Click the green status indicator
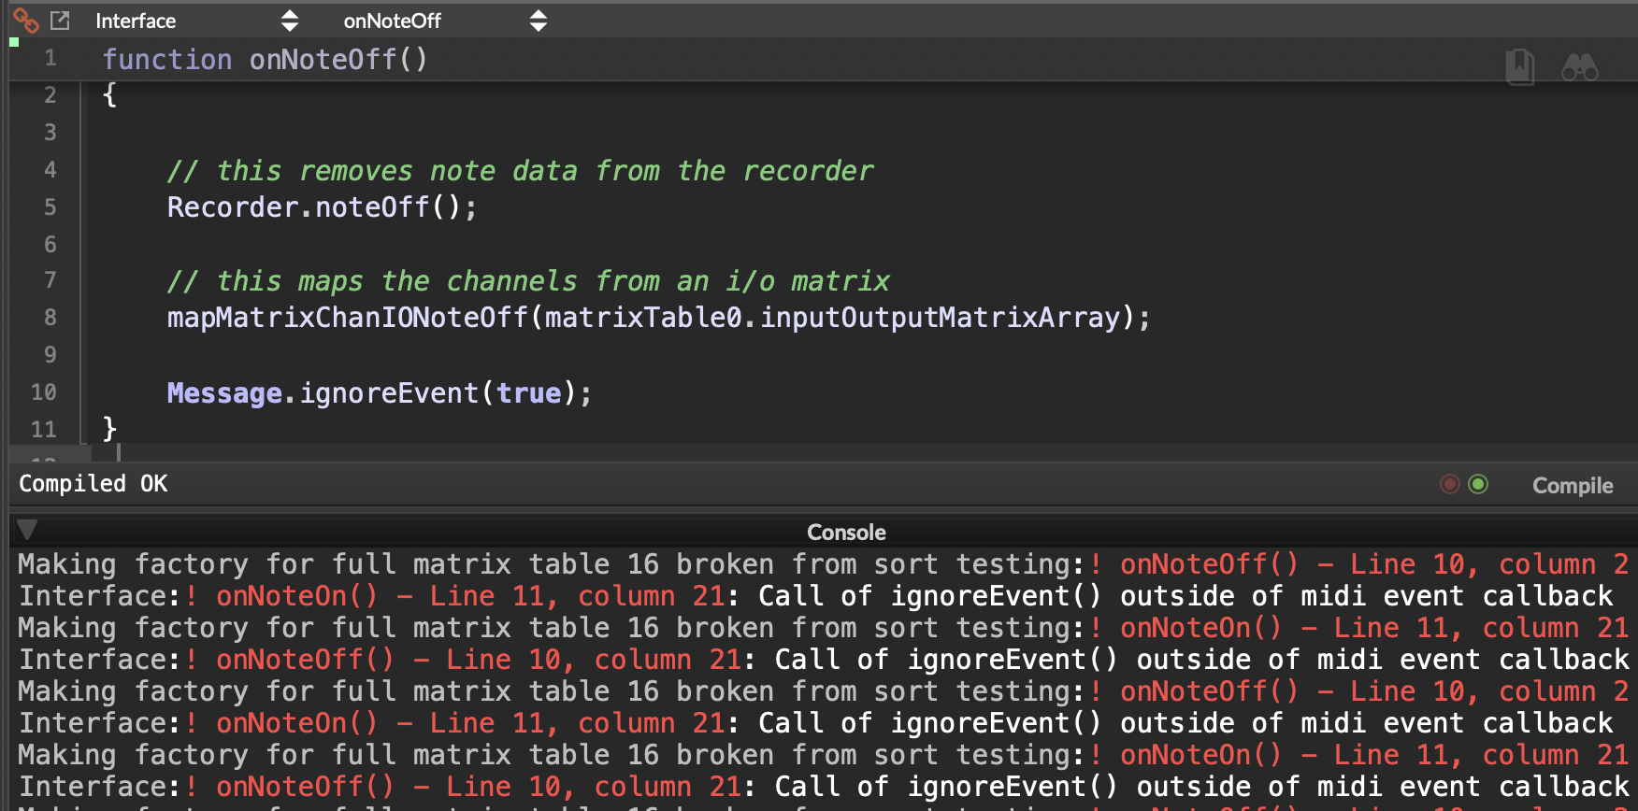The width and height of the screenshot is (1638, 811). coord(1478,484)
